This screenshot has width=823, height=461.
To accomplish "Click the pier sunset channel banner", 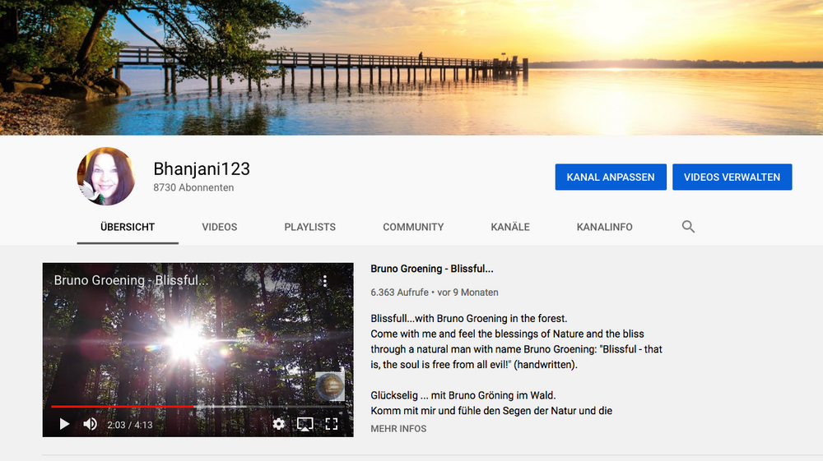I will pyautogui.click(x=411, y=67).
